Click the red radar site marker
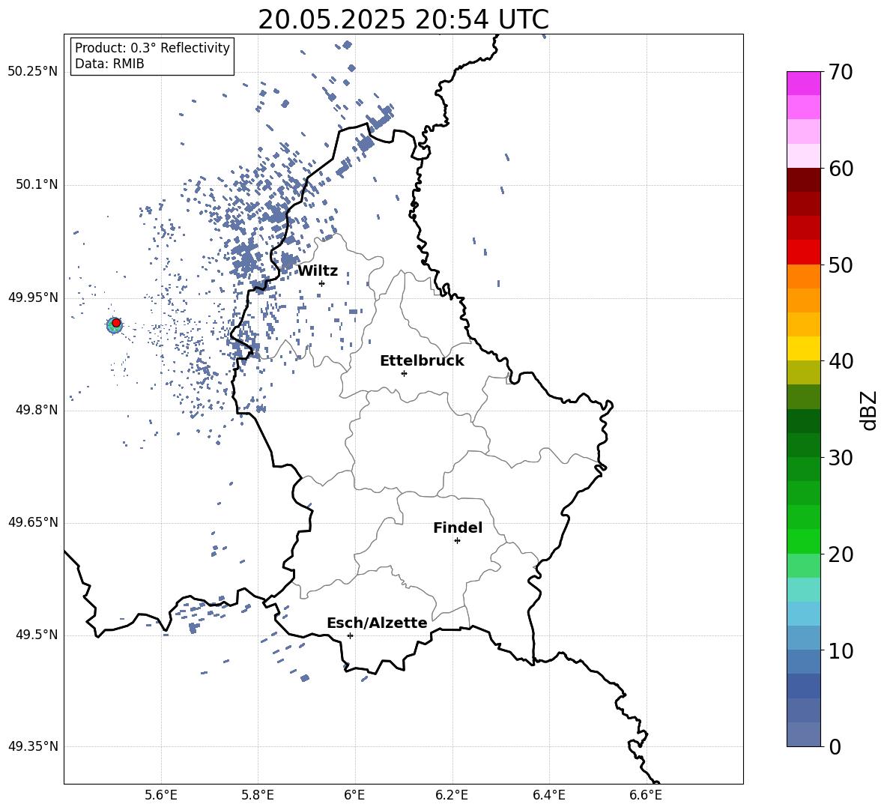Image resolution: width=887 pixels, height=810 pixels. [116, 323]
